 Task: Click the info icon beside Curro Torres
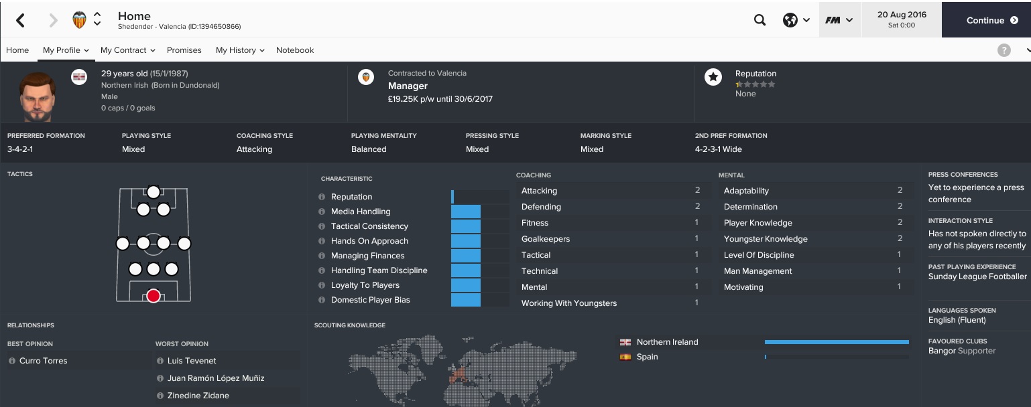click(12, 361)
